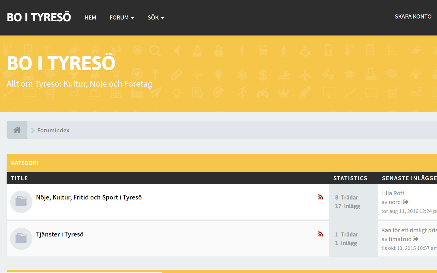Screen dimensions: 437x273
Task: Click the Forumindex breadcrumb link
Action: (x=53, y=130)
